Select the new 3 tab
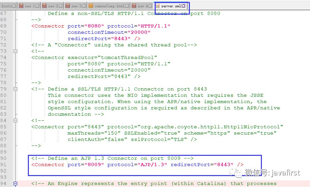Image resolution: width=310 pixels, height=187 pixels. [x=76, y=6]
